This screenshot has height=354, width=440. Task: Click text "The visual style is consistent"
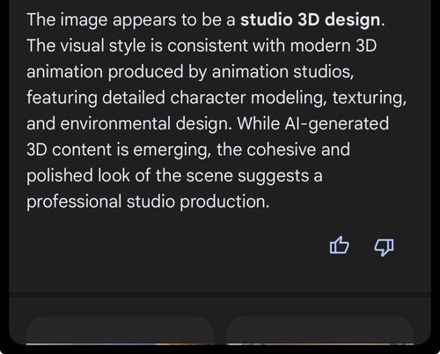coord(137,46)
